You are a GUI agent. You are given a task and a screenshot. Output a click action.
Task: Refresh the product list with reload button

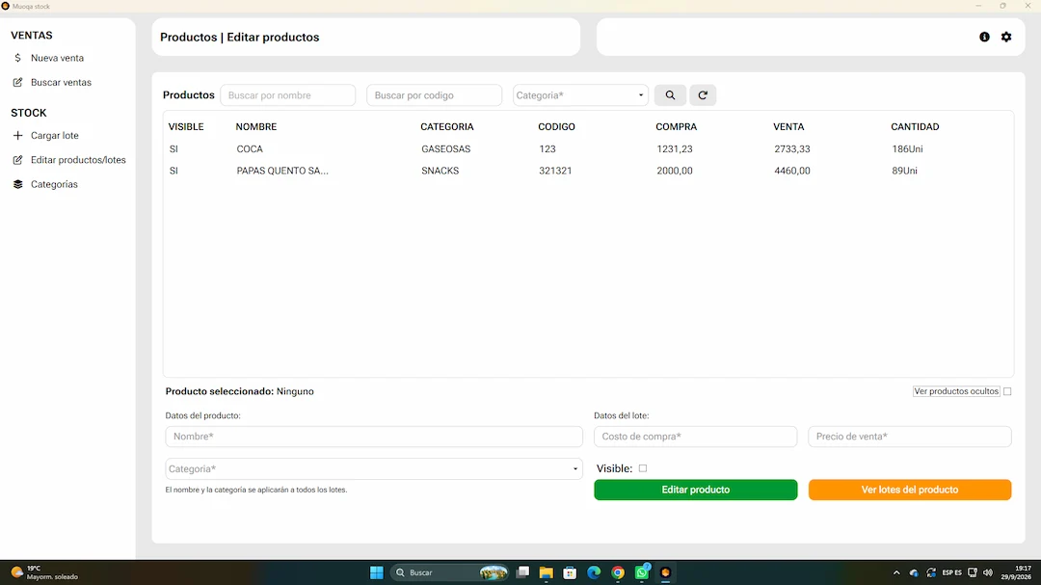tap(703, 95)
